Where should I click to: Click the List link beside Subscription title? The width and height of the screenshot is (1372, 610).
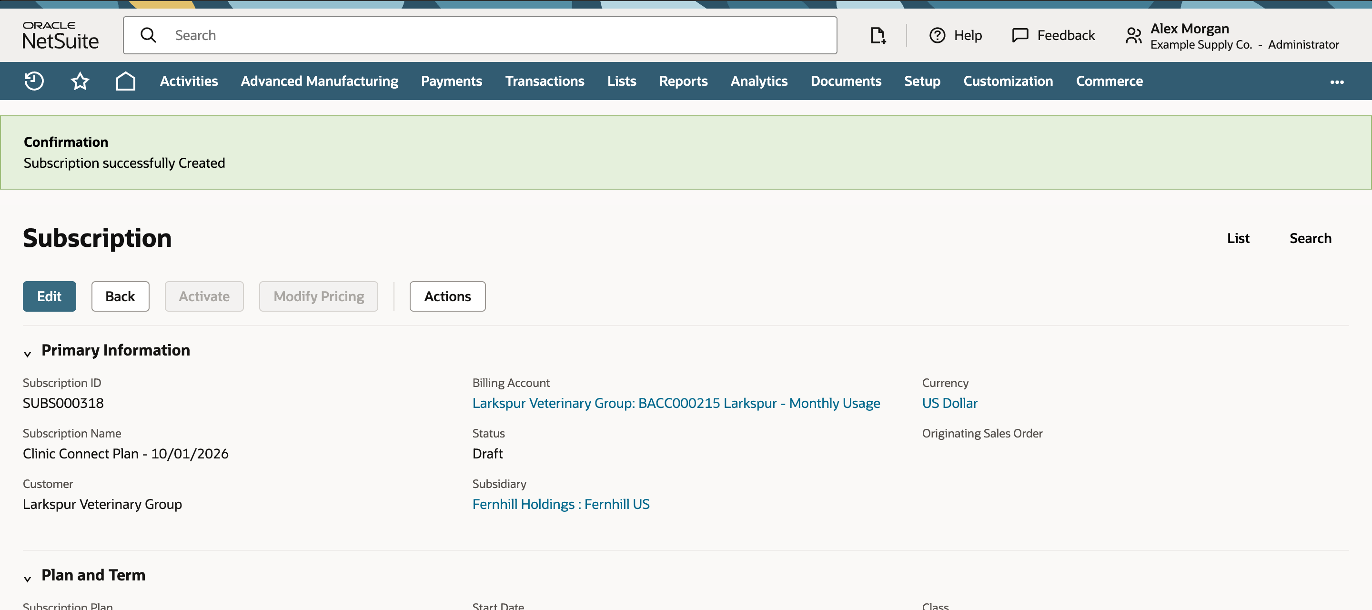(1238, 238)
